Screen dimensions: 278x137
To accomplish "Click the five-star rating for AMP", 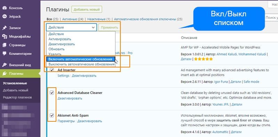I will [x=203, y=59].
